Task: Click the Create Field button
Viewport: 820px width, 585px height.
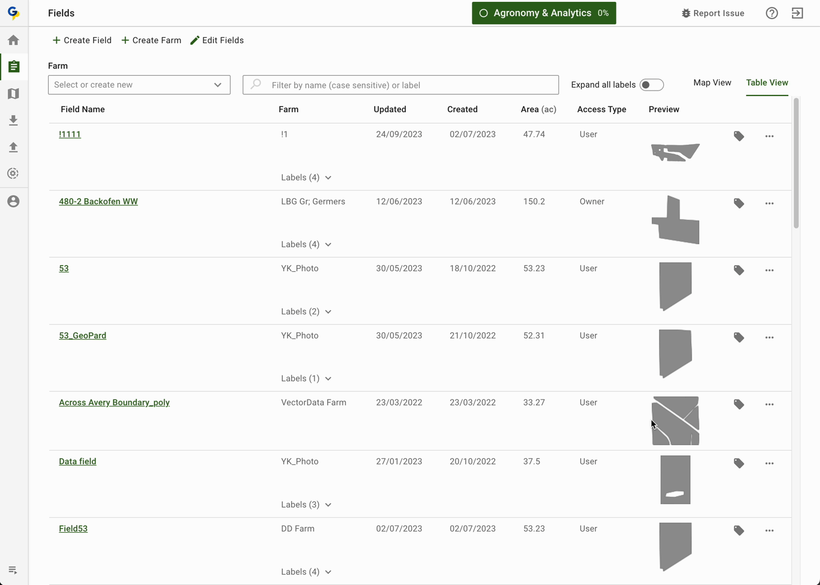Action: pyautogui.click(x=82, y=40)
